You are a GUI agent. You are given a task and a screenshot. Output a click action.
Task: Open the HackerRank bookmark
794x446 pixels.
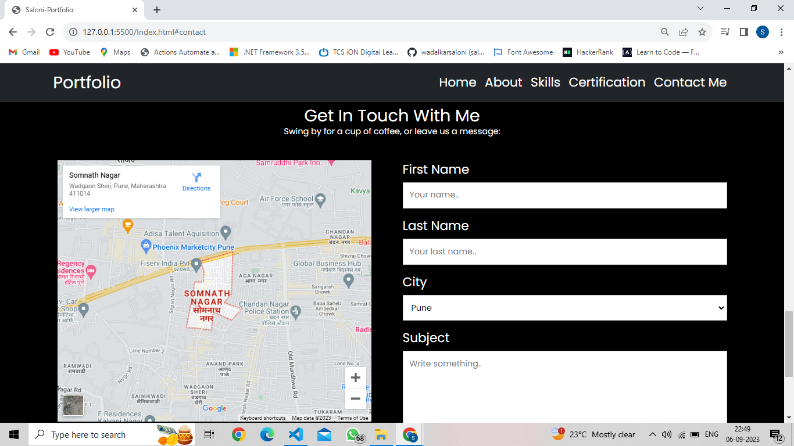point(588,52)
